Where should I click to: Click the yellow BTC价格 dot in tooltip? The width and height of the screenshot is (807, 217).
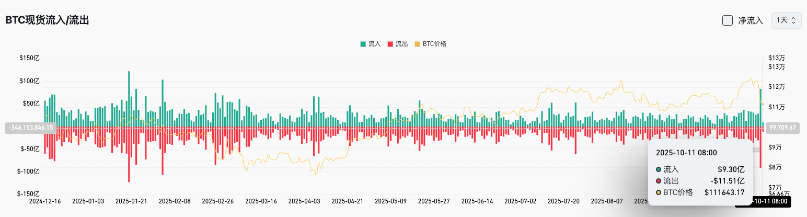(658, 192)
